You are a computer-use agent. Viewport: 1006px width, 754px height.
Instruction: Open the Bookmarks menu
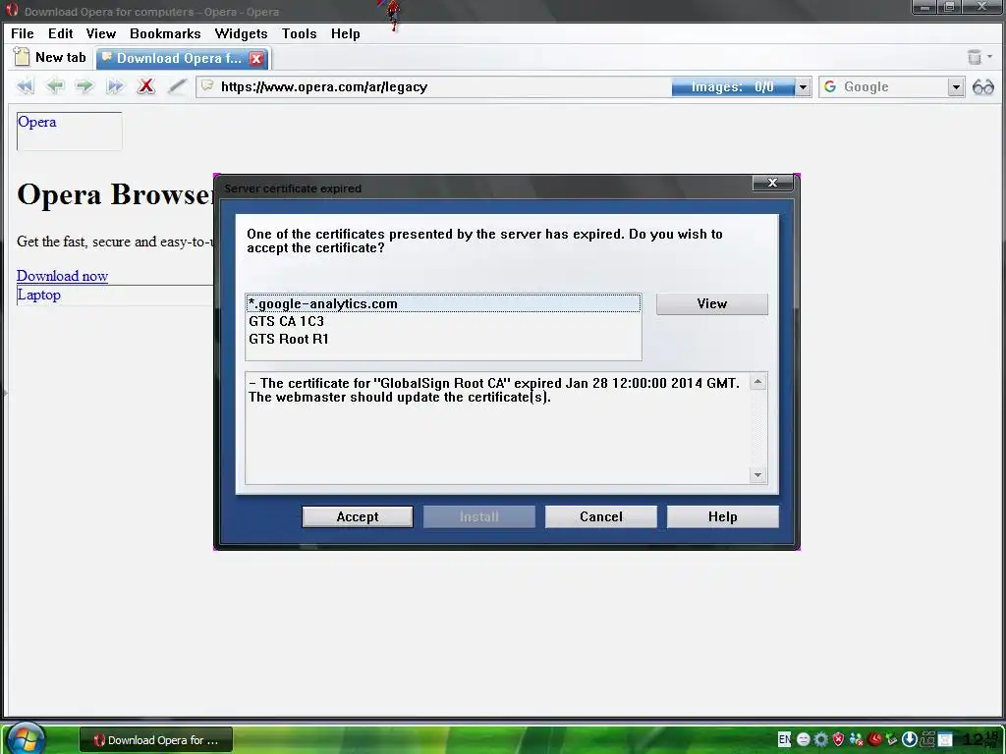[165, 33]
